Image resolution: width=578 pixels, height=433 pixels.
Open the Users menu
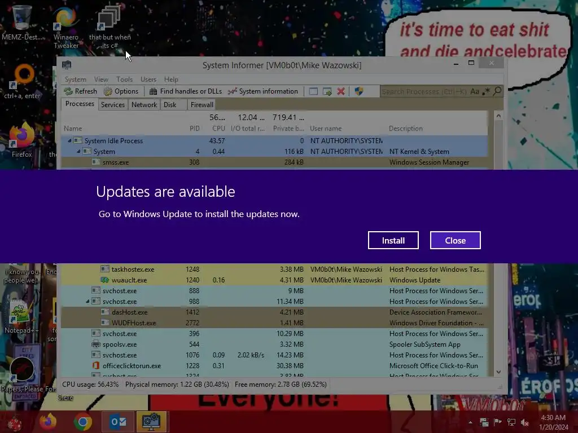point(148,79)
